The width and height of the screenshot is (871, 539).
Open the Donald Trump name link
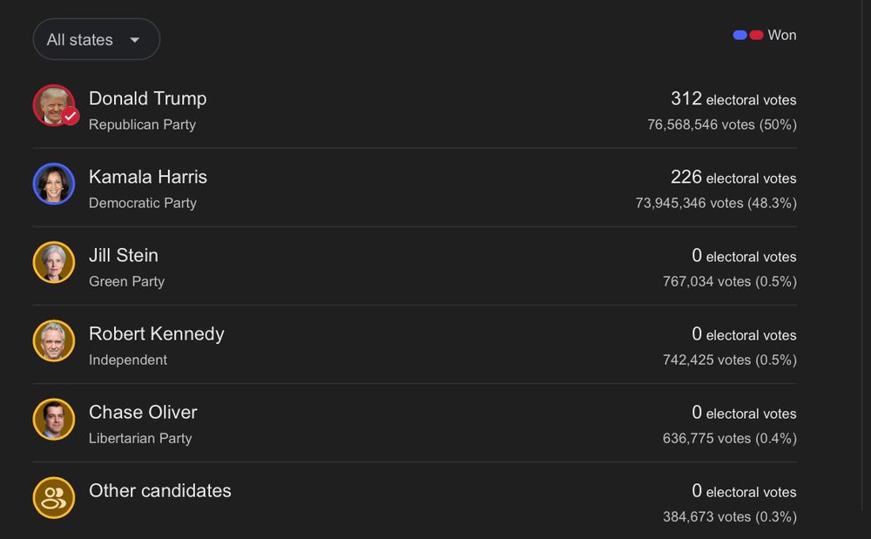148,98
